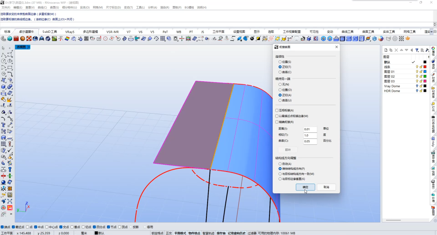Screen dimensions: 437x235
Task: Open the Curve Tools (曲线工具) tab
Action: (347, 32)
